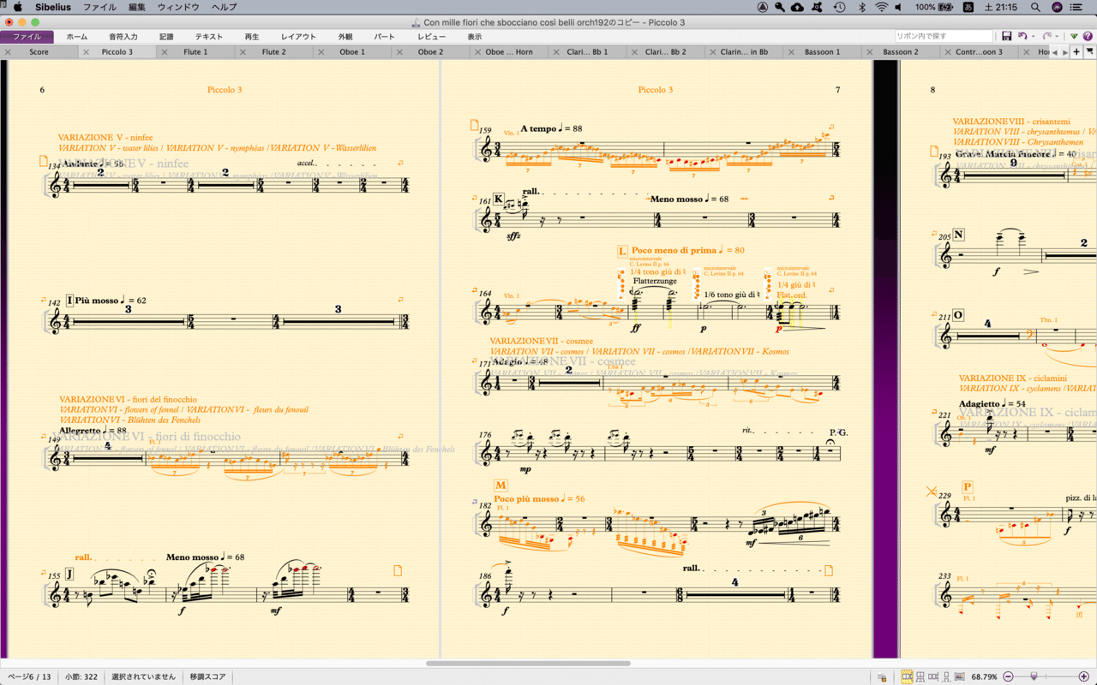Image resolution: width=1097 pixels, height=685 pixels.
Task: Open the Sibelius help question mark icon
Action: (1088, 37)
